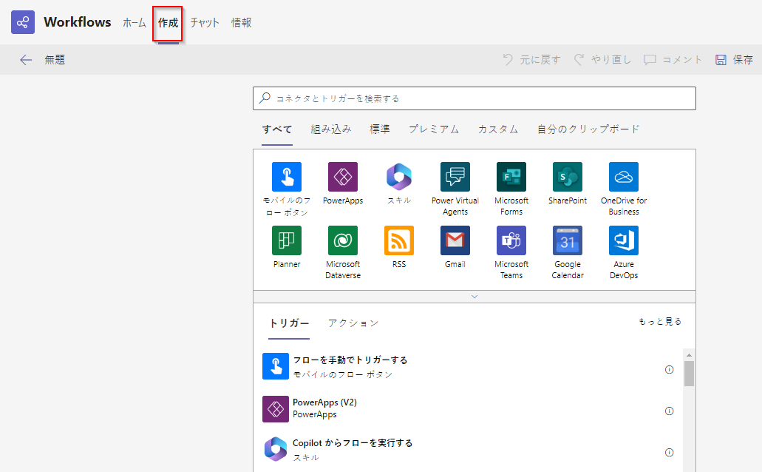Open the Google Calendar connector
This screenshot has height=472, width=762.
[x=567, y=240]
